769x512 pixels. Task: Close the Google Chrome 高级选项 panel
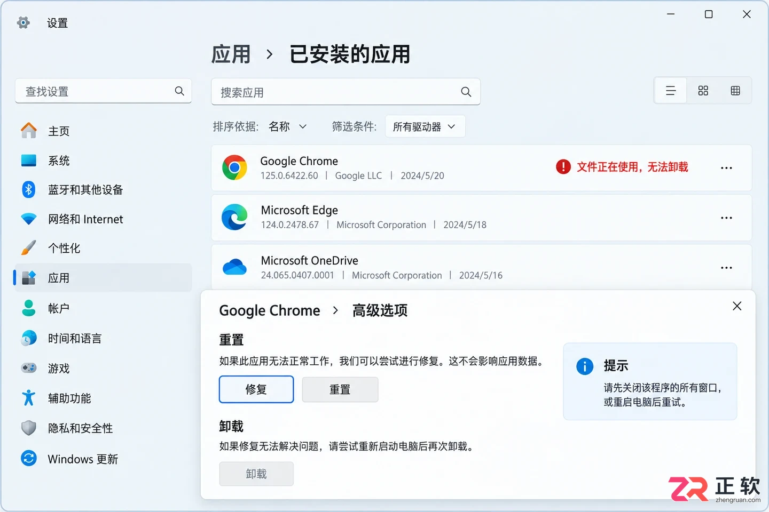click(737, 306)
